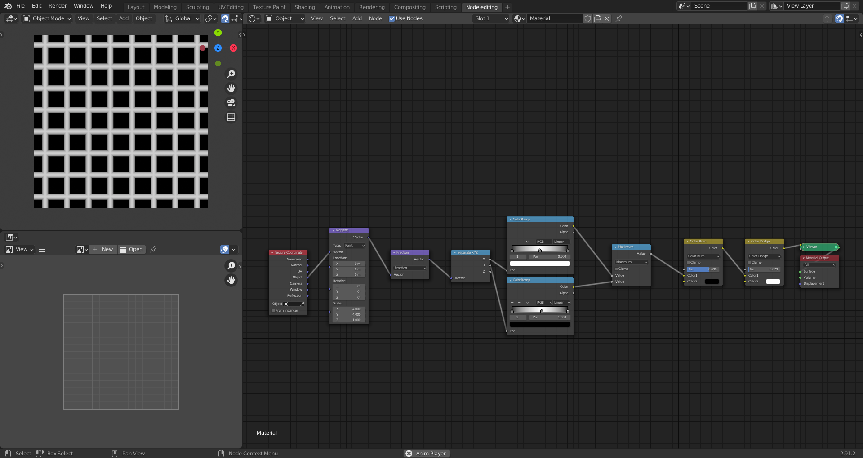The width and height of the screenshot is (863, 458).
Task: Click upper ColorRamp Pos 0.500 field
Action: tap(549, 257)
